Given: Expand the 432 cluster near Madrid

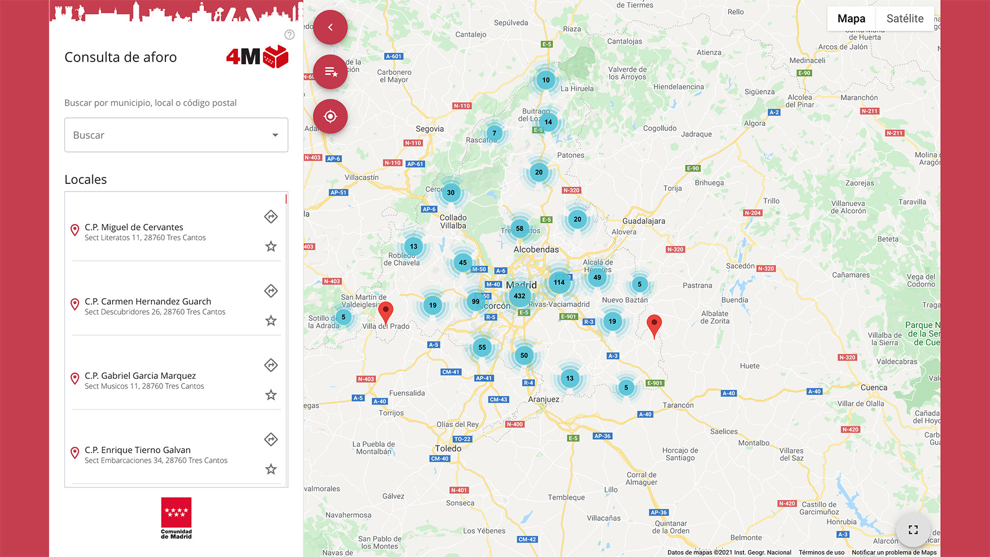Looking at the screenshot, I should [x=519, y=296].
